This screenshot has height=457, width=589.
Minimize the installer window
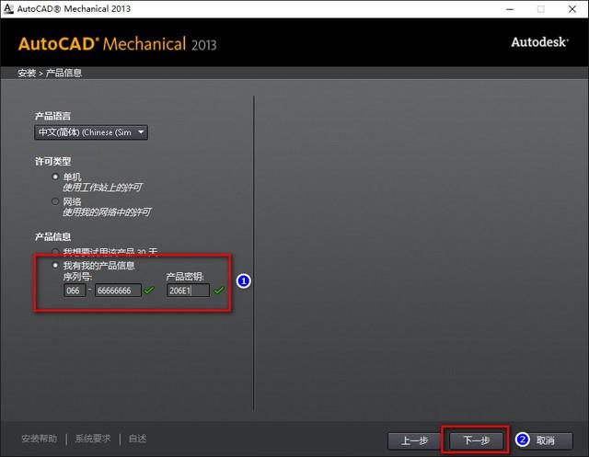(x=510, y=9)
